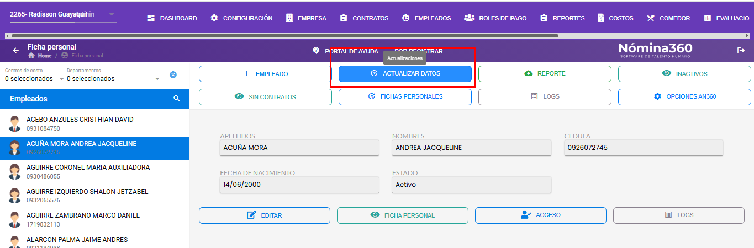Open the PORTAL DE AYUDA link
Screen dimensions: 754x248
pyautogui.click(x=351, y=51)
